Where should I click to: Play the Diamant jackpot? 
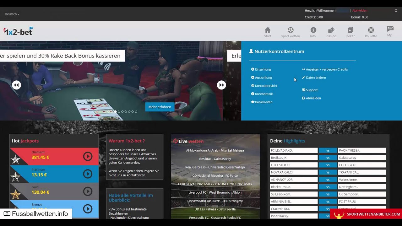pyautogui.click(x=88, y=156)
